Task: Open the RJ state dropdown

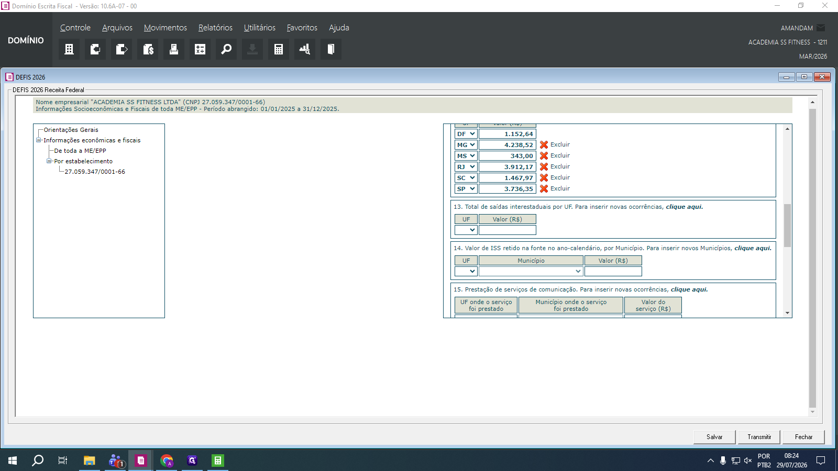Action: [466, 167]
